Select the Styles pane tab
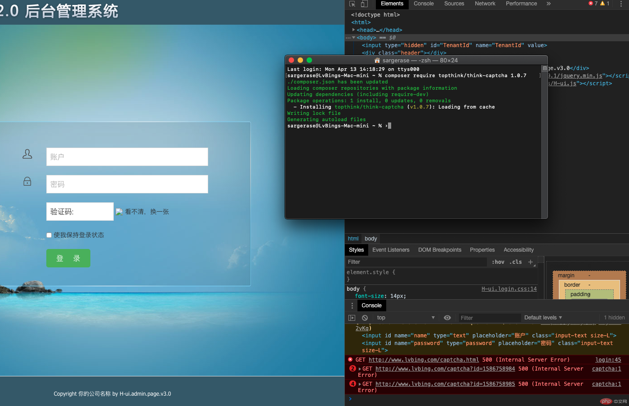 coord(356,250)
